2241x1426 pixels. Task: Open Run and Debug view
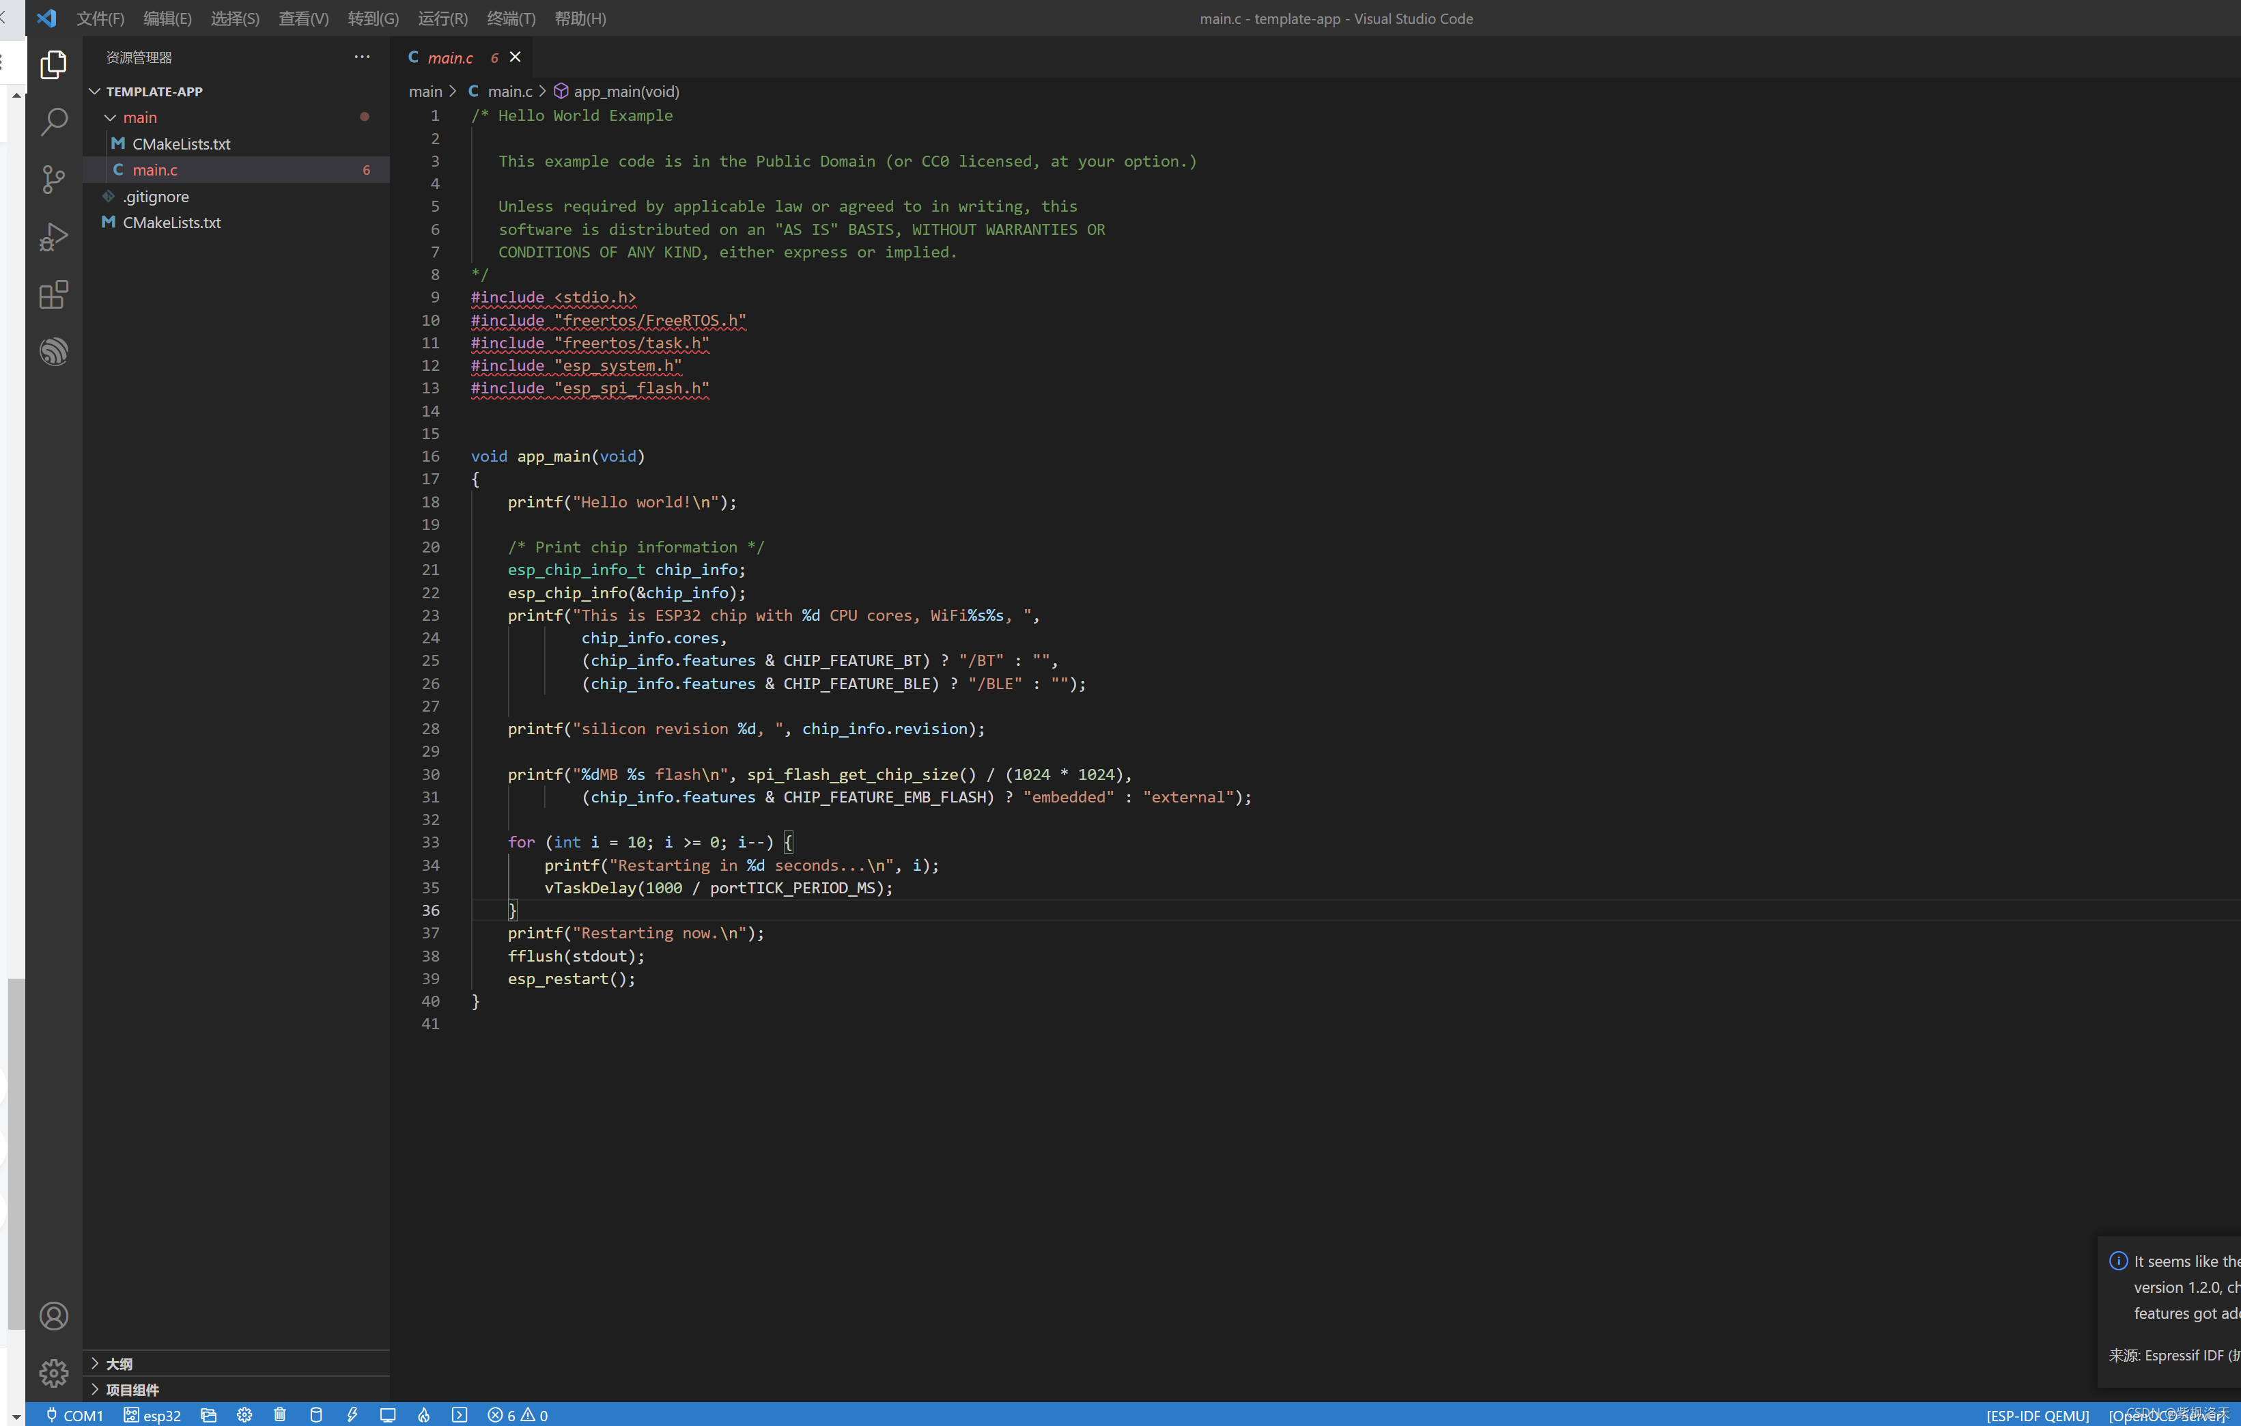tap(54, 238)
